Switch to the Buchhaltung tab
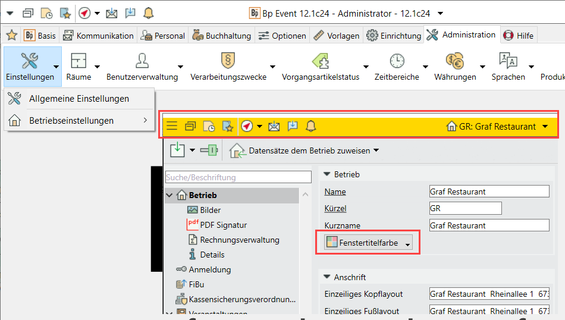 (x=222, y=36)
